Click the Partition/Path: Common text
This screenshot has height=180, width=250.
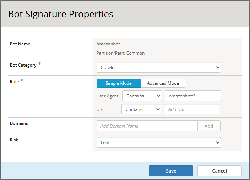point(120,53)
